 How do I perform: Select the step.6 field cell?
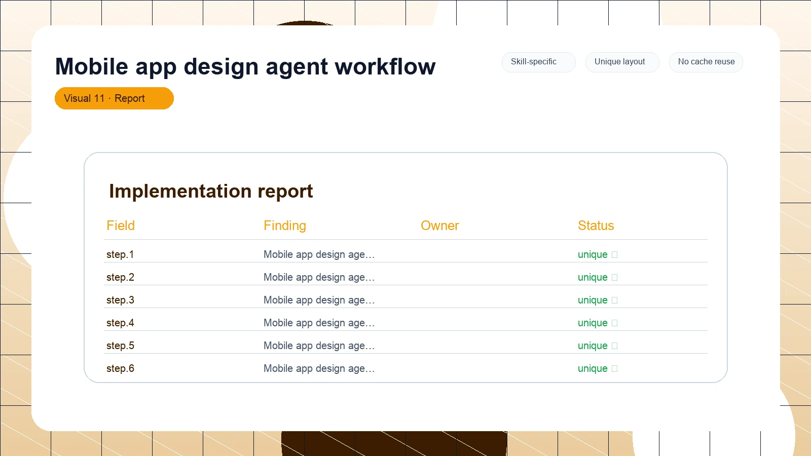tap(120, 368)
